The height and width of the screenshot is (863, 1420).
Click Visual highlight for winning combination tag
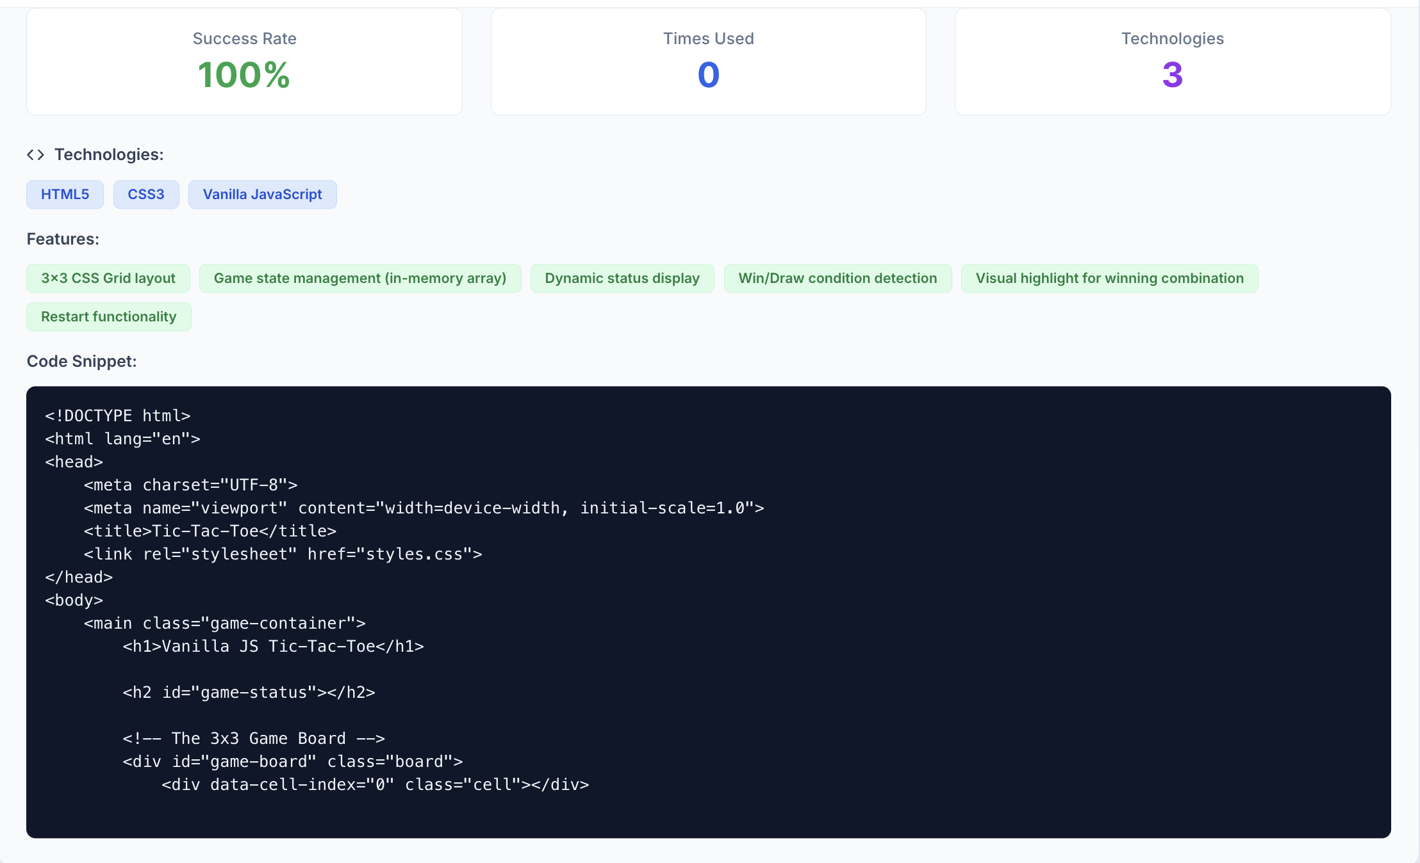(x=1109, y=278)
